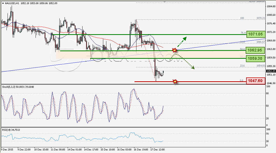The width and height of the screenshot is (276, 153).
Task: Click the 1068.00 price axis value
Action: point(271,40)
